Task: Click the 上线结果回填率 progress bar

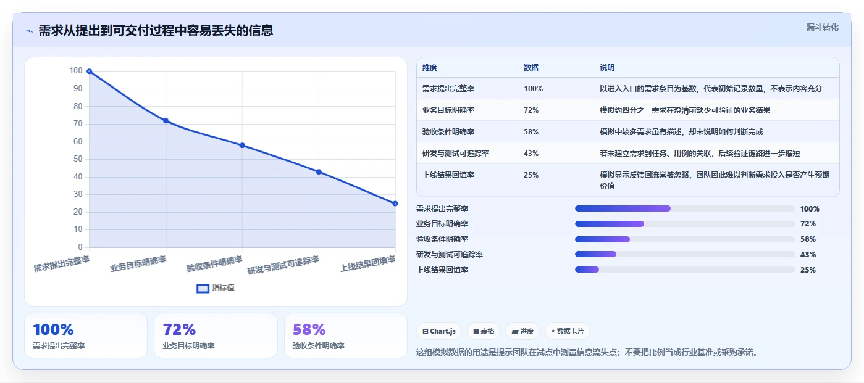Action: click(x=685, y=270)
